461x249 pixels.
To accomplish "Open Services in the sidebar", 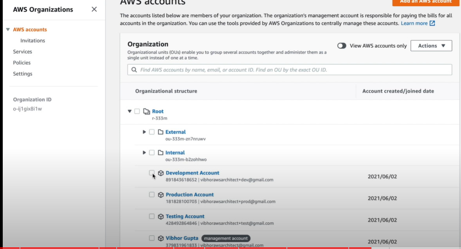I will tap(22, 52).
